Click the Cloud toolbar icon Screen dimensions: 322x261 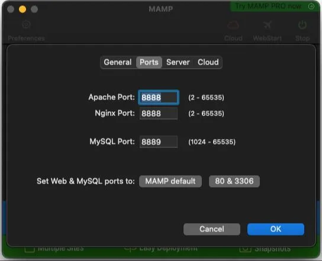233,25
